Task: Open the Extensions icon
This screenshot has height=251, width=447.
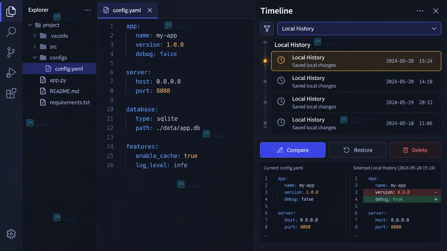Action: 11,93
